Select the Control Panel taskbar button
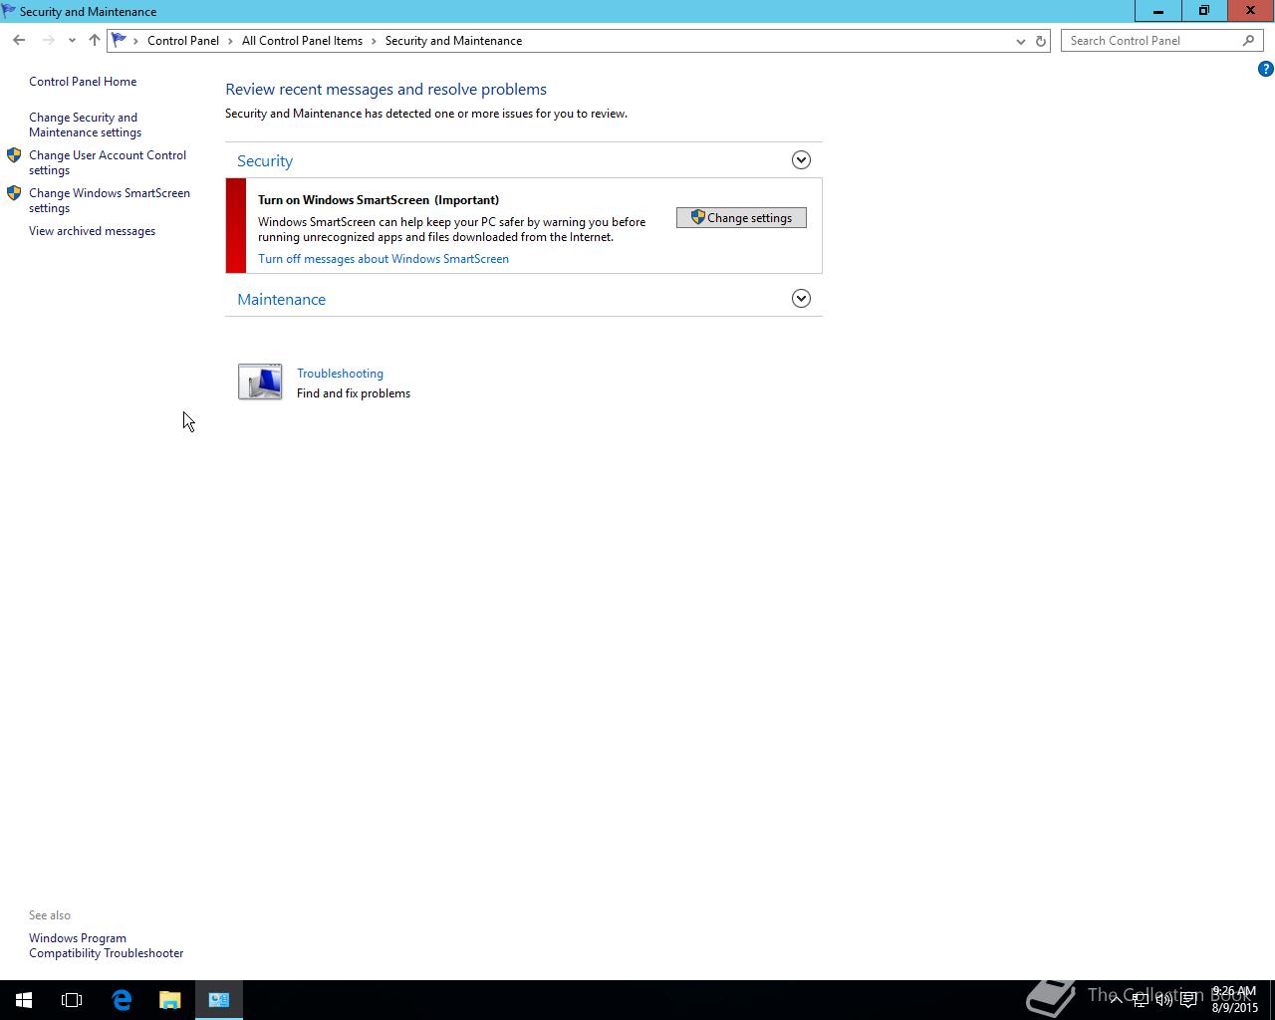Image resolution: width=1275 pixels, height=1020 pixels. 219,1000
